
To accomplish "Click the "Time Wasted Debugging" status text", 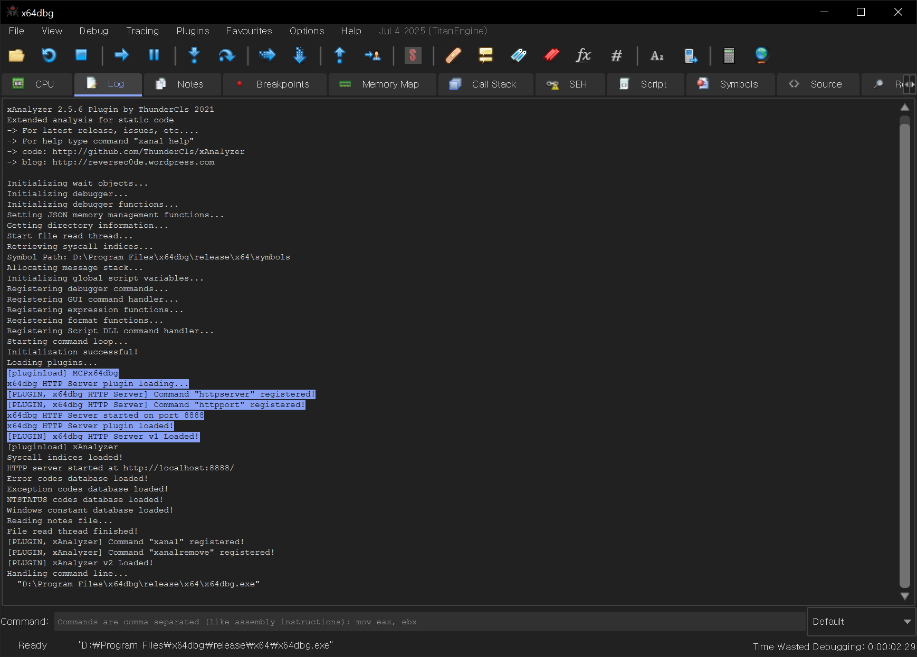I will click(x=834, y=647).
